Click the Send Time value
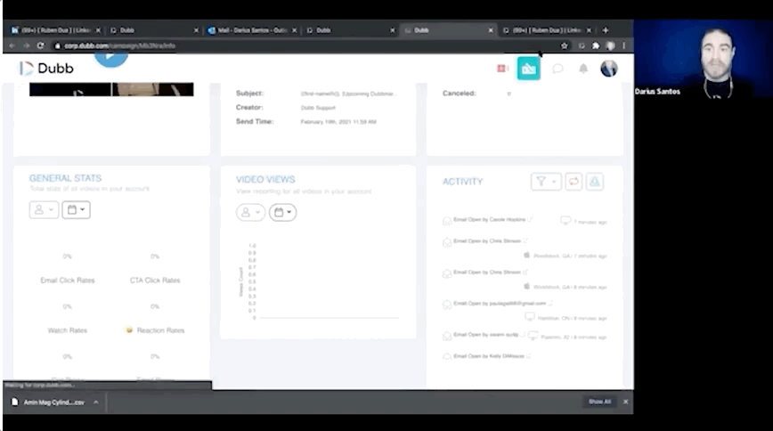Image resolution: width=773 pixels, height=431 pixels. pyautogui.click(x=338, y=122)
